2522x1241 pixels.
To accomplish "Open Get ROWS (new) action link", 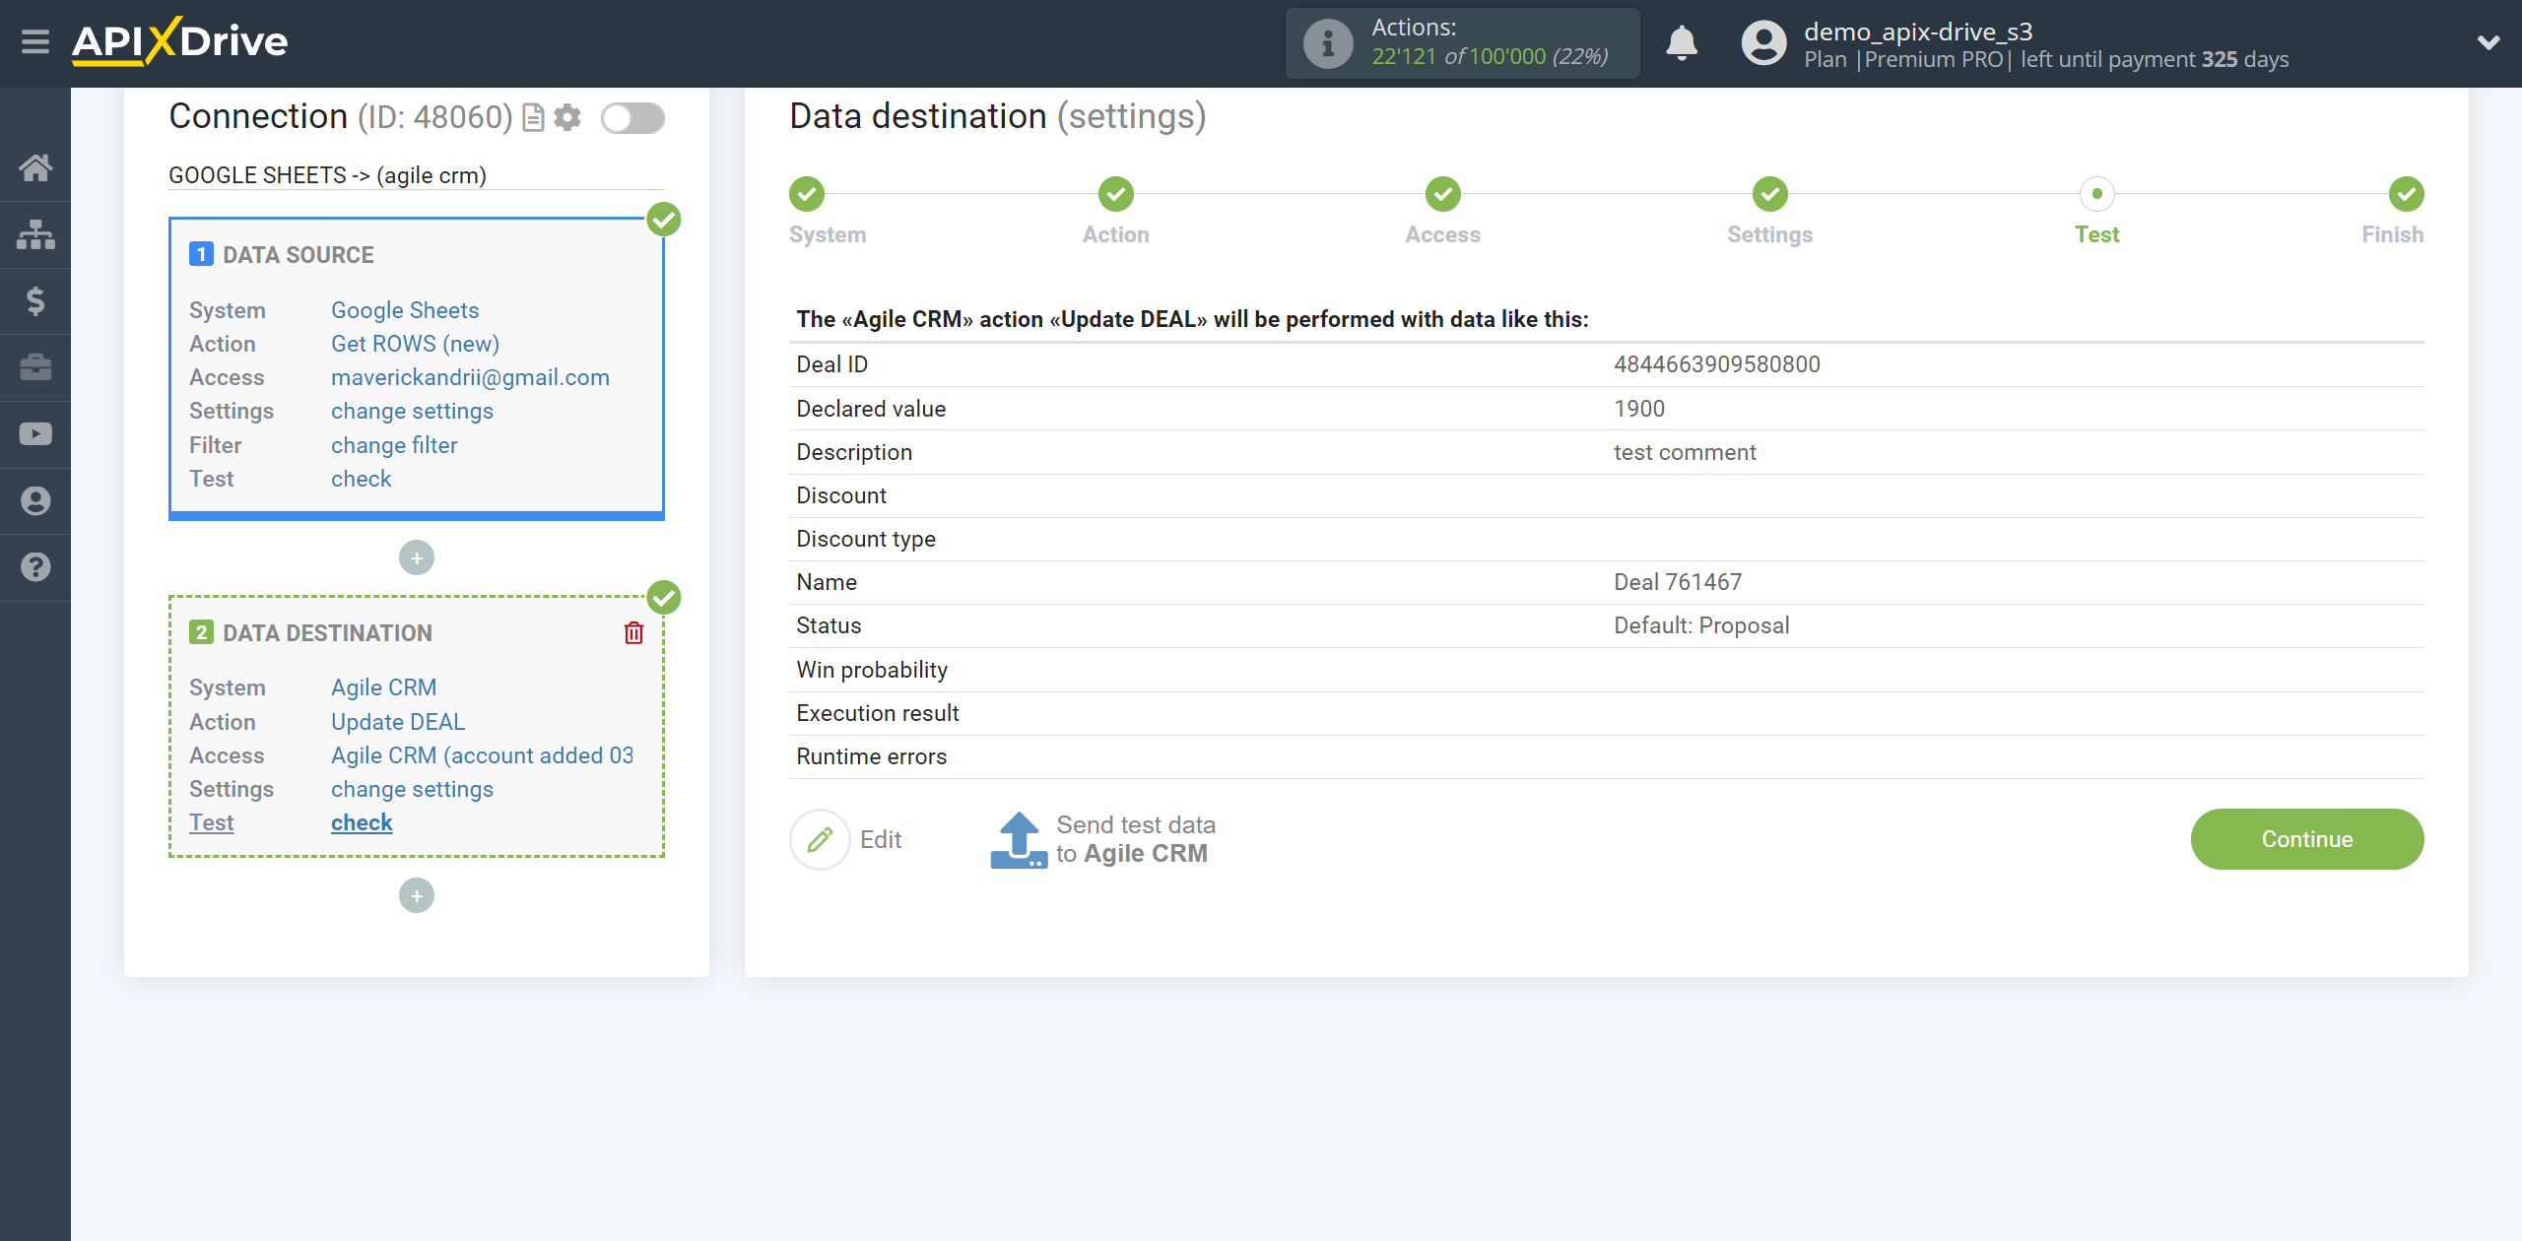I will tap(415, 344).
